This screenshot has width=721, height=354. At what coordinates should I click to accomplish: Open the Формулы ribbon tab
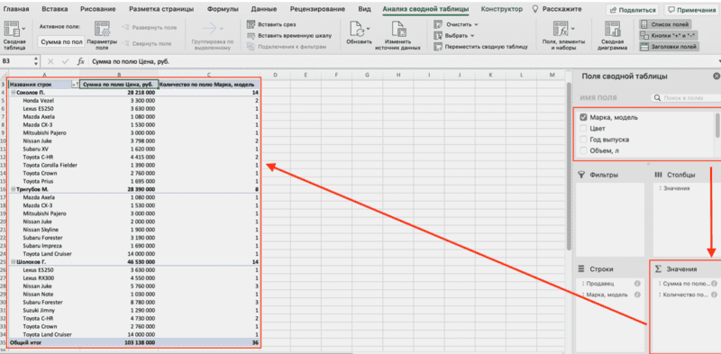click(x=223, y=9)
